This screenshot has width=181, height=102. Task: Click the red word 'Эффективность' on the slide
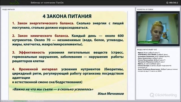(x=32, y=52)
